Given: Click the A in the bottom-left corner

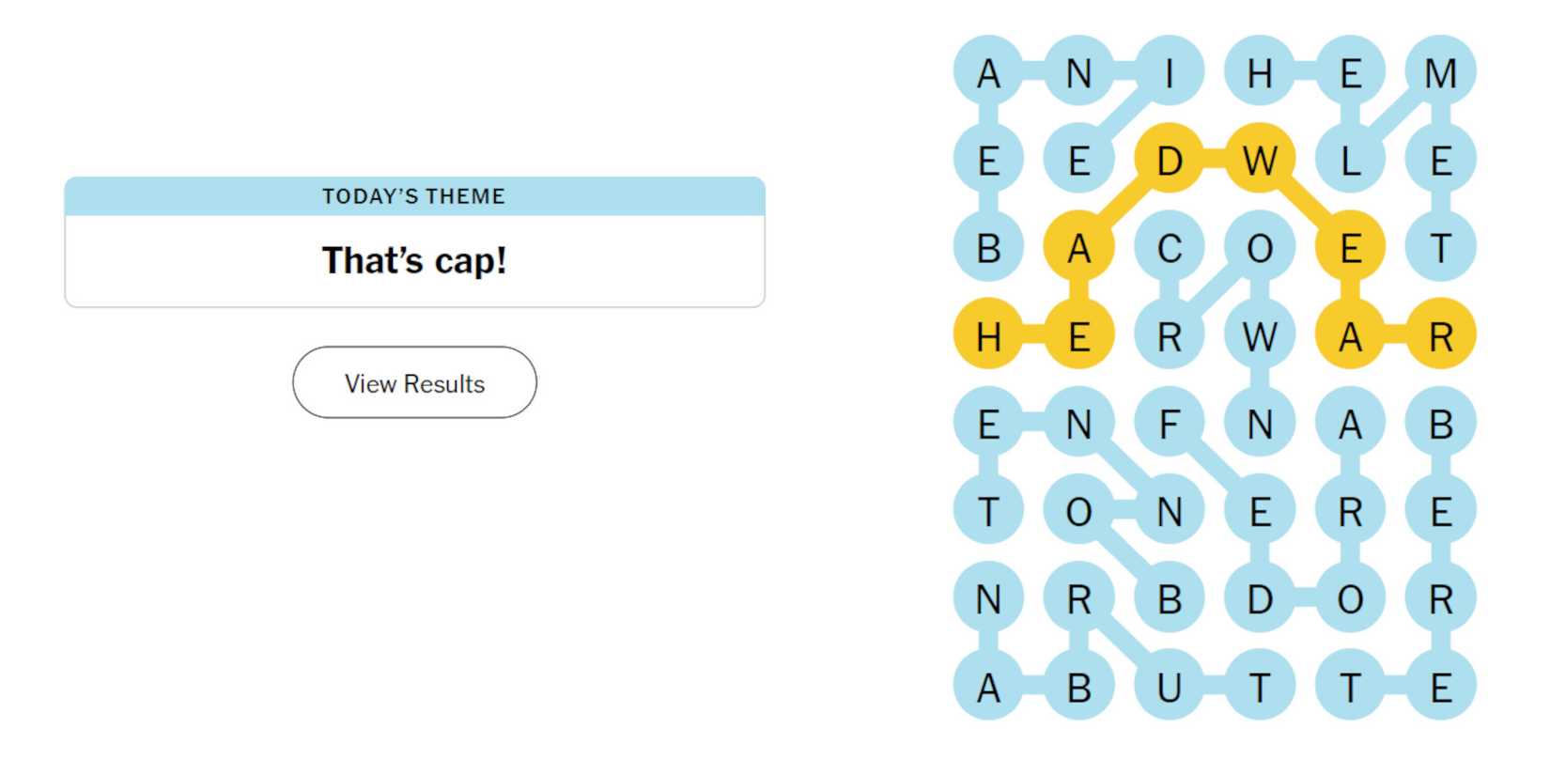Looking at the screenshot, I should pyautogui.click(x=987, y=687).
